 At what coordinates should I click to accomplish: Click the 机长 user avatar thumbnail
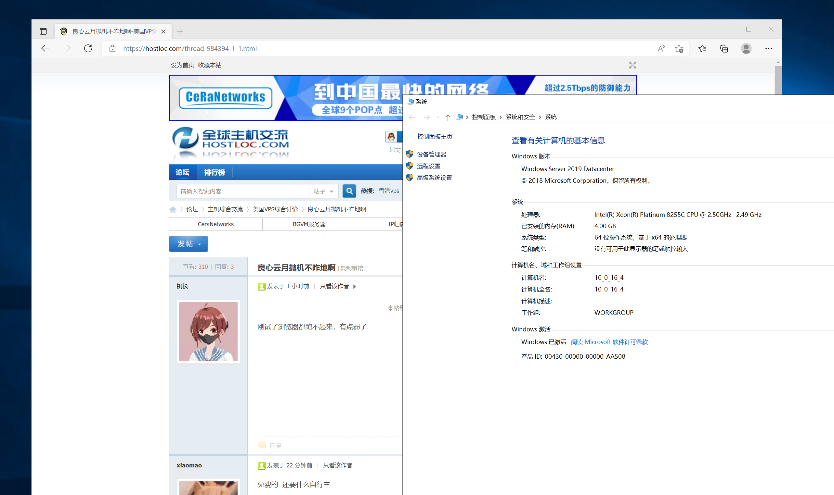pos(208,331)
